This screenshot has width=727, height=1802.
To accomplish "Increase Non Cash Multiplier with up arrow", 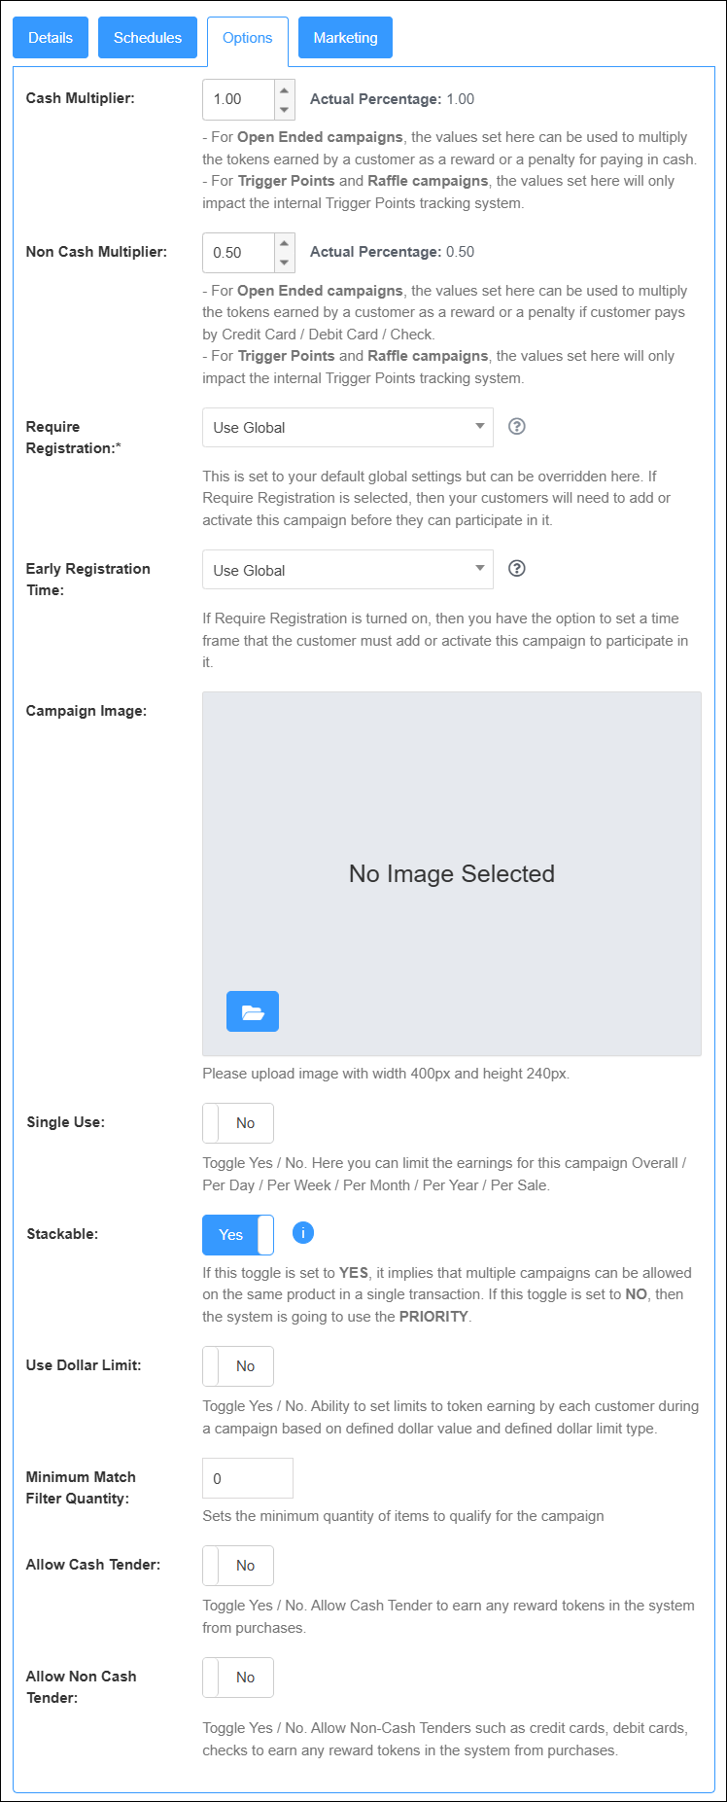I will coord(284,243).
